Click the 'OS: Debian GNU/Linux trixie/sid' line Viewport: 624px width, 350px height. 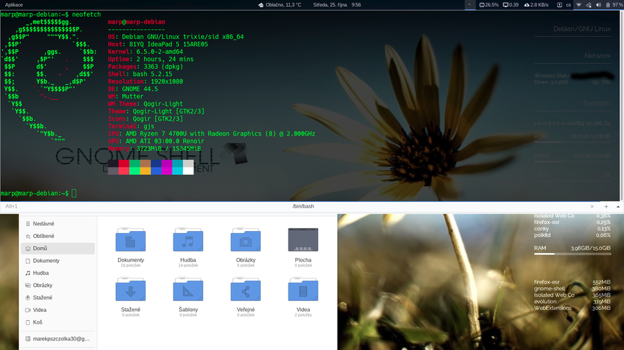[175, 37]
